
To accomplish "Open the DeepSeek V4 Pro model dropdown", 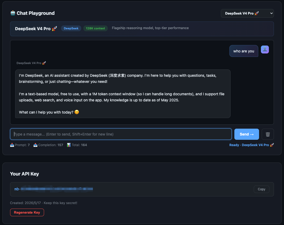I will click(247, 13).
